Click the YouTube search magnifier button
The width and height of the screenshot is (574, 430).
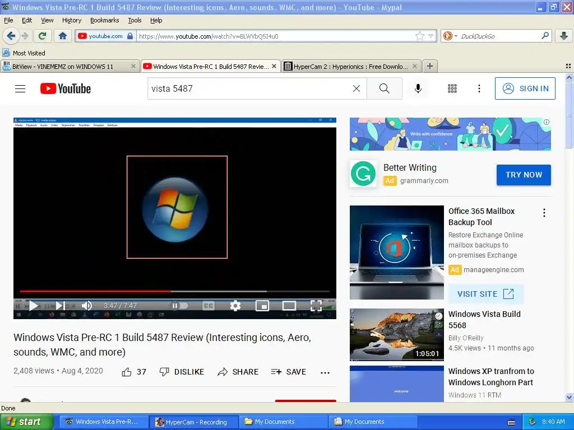tap(385, 88)
